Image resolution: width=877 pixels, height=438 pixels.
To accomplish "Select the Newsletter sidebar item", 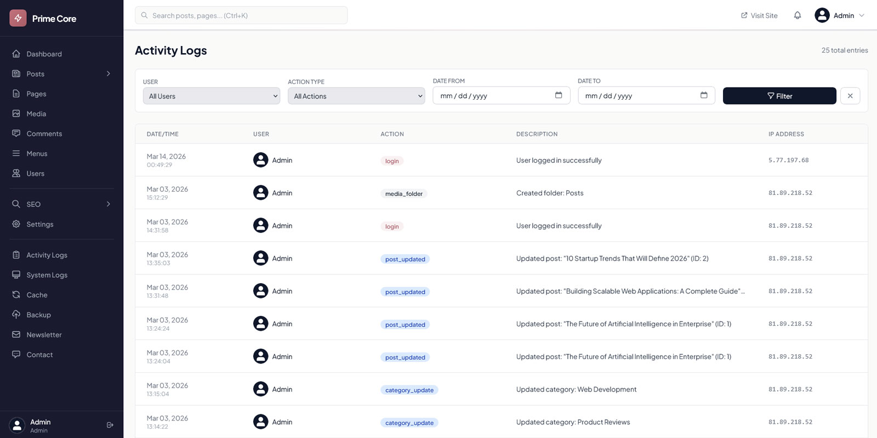I will coord(44,335).
